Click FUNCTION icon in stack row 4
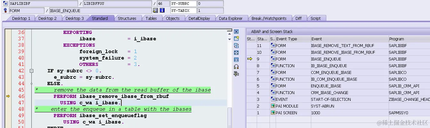Screen dimensions: 430x128 click(273, 92)
